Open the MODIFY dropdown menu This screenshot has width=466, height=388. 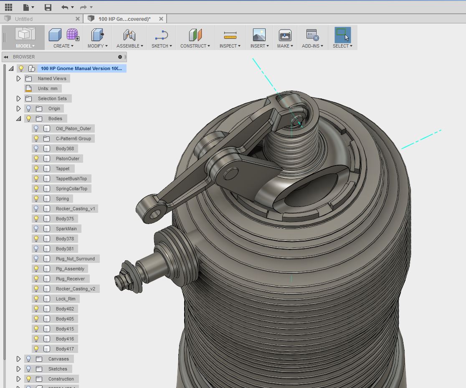tap(97, 46)
